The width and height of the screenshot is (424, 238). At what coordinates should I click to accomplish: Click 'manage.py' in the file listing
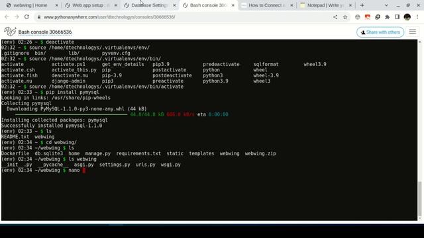click(x=98, y=153)
